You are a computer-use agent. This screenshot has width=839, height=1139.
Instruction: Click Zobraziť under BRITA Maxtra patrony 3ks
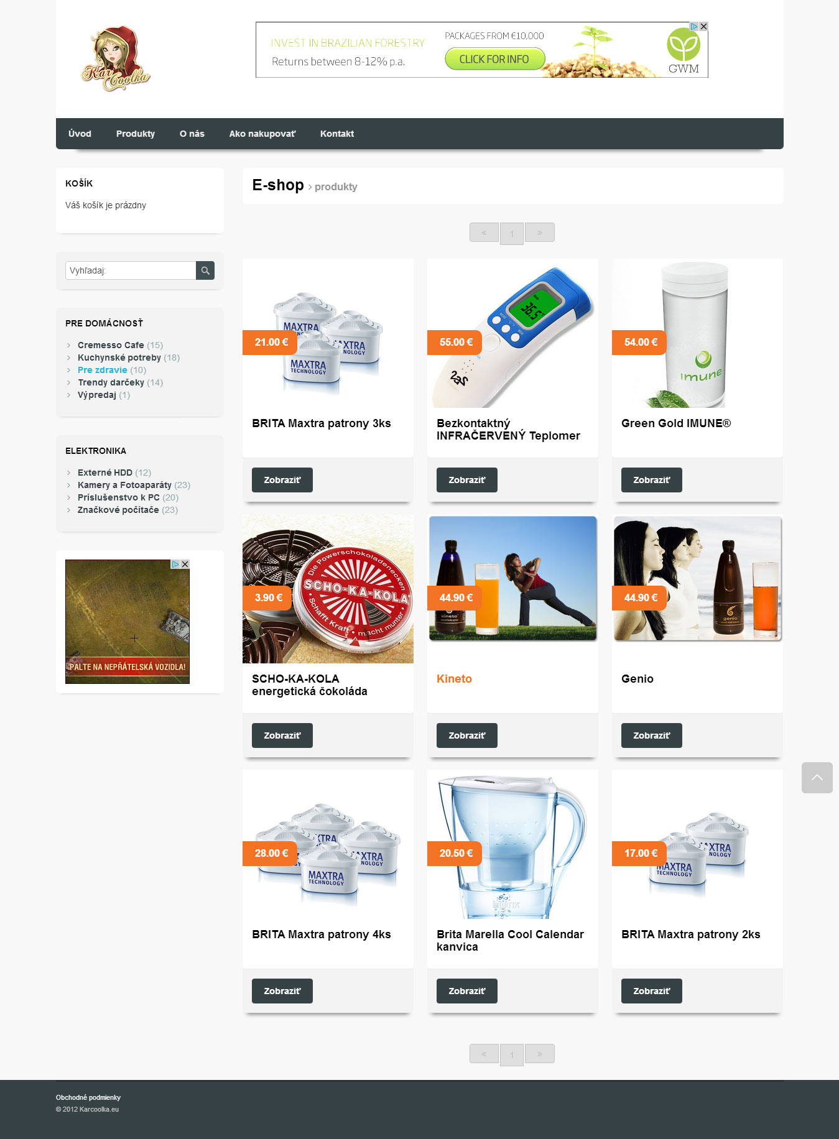click(282, 480)
